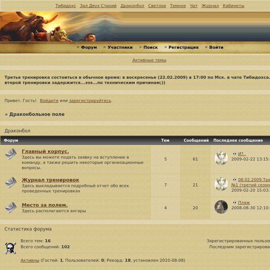Click the Войдите link in greeting
The width and height of the screenshot is (270, 270).
[49, 100]
